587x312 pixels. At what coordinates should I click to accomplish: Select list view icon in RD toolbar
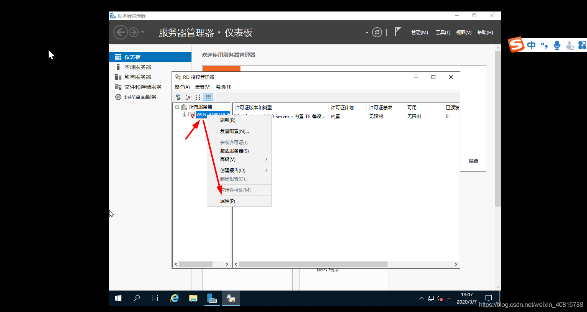pos(198,97)
